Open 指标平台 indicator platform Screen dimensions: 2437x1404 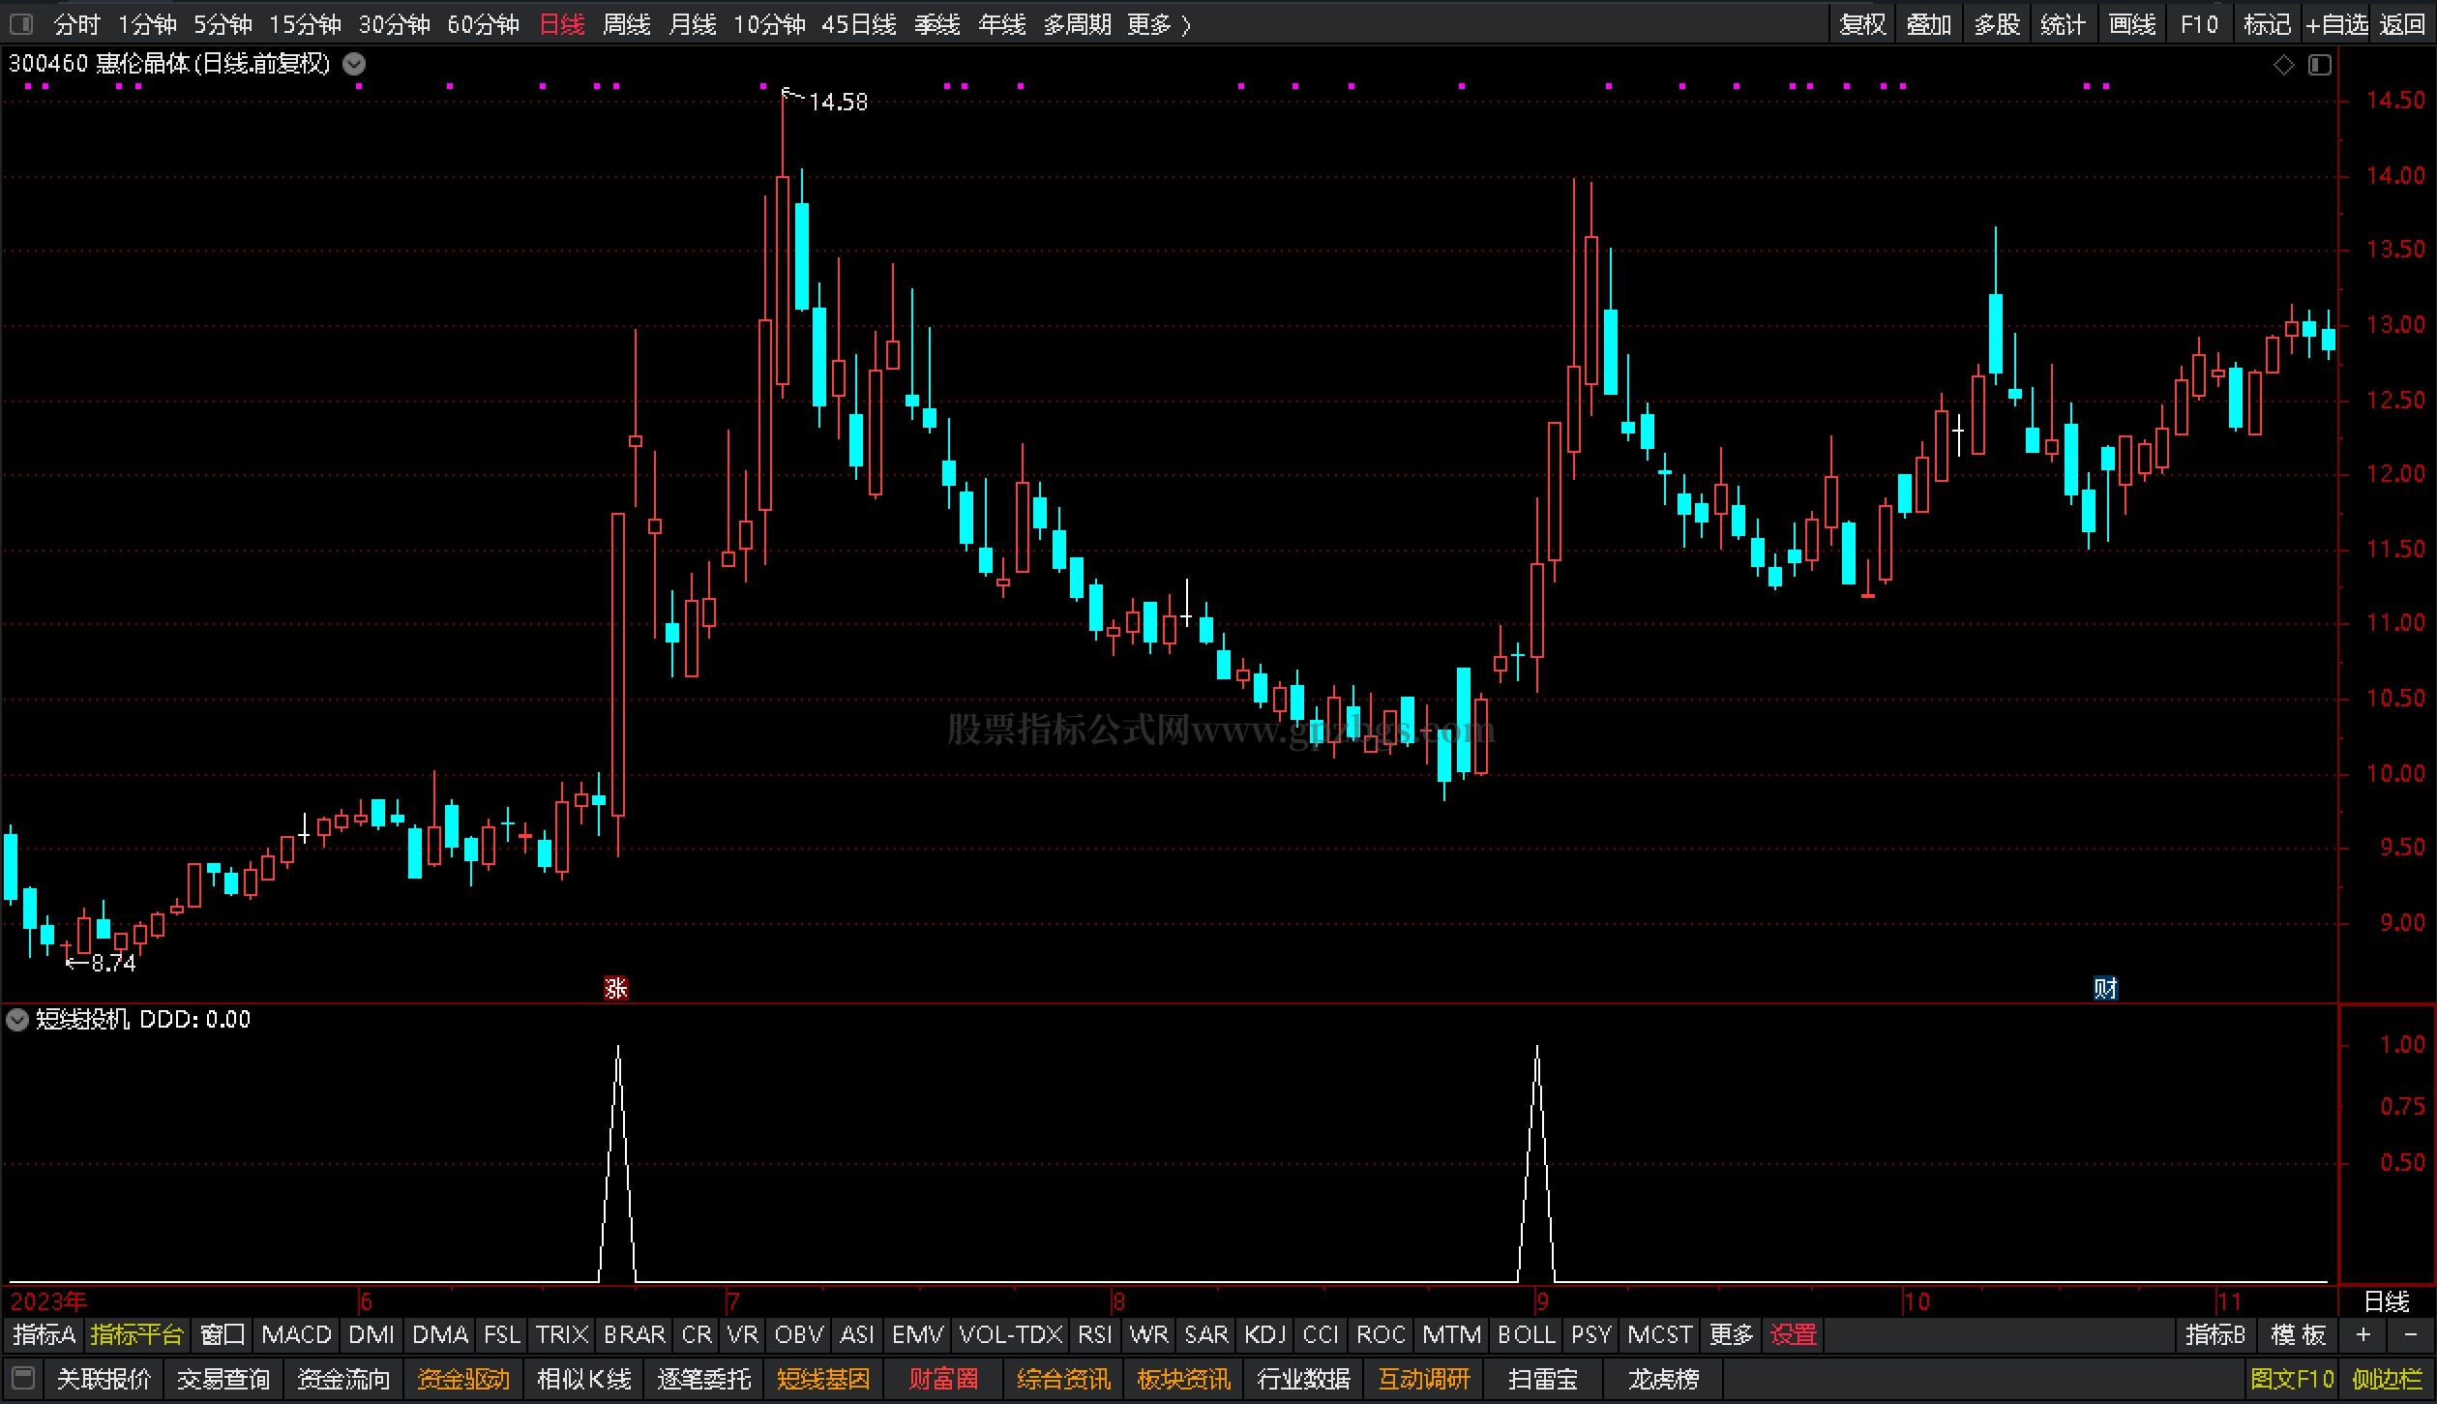coord(137,1335)
